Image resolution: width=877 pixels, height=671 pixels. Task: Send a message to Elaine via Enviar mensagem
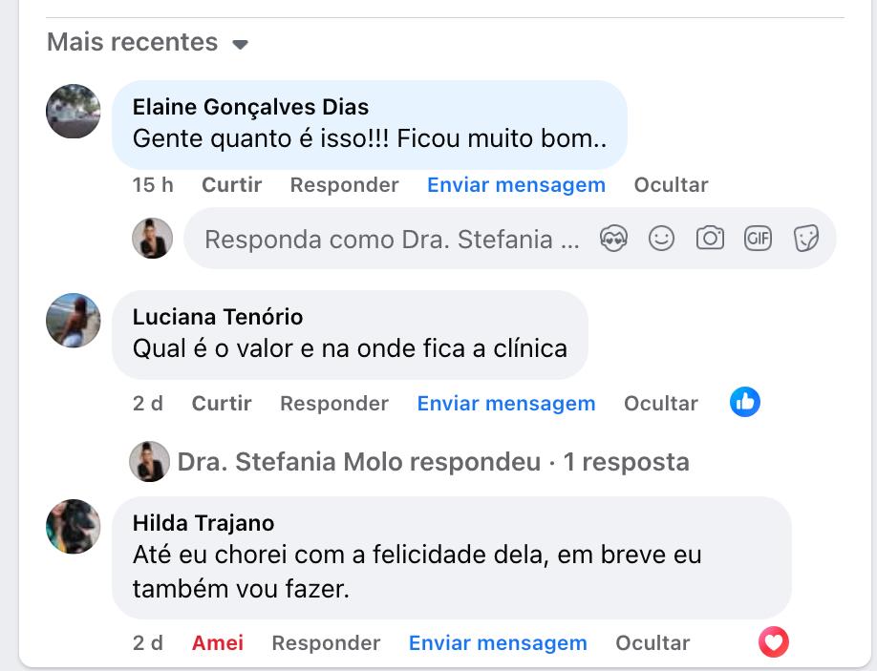516,185
